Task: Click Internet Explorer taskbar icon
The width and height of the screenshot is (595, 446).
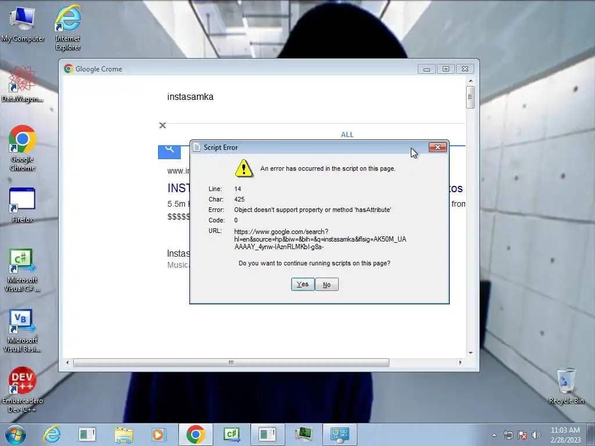Action: 52,434
